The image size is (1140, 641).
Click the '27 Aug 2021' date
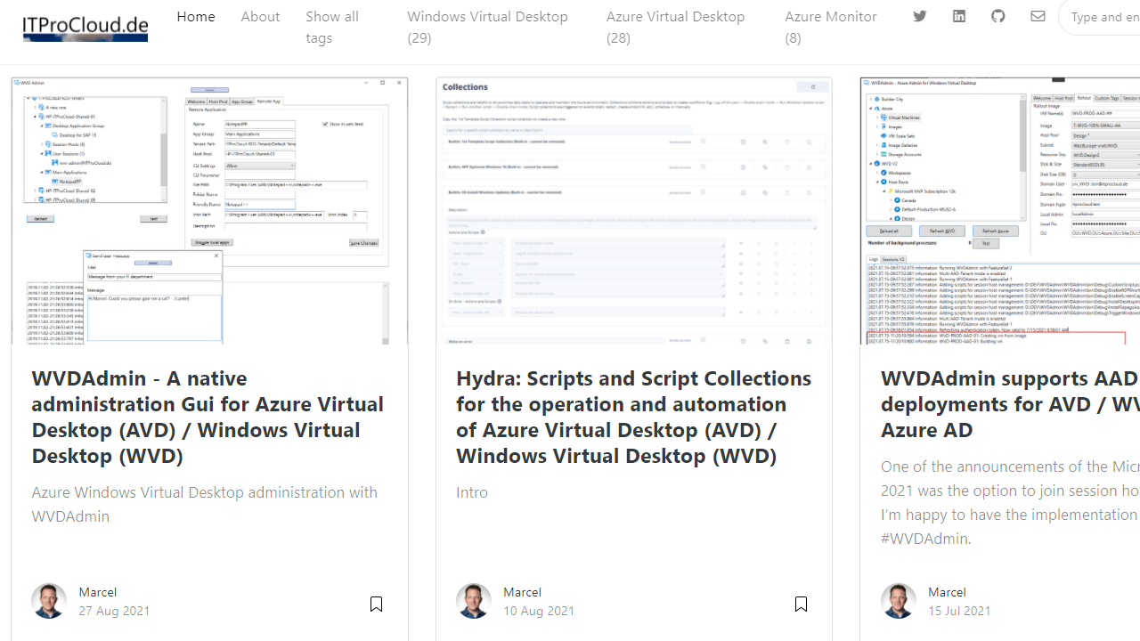(x=114, y=611)
